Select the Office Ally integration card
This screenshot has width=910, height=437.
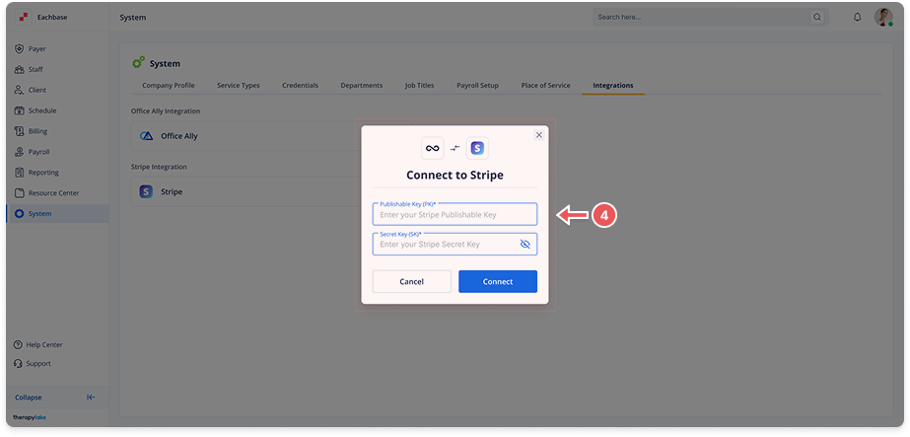click(271, 136)
